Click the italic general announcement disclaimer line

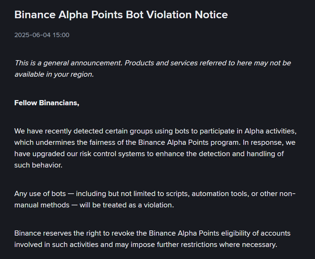153,63
